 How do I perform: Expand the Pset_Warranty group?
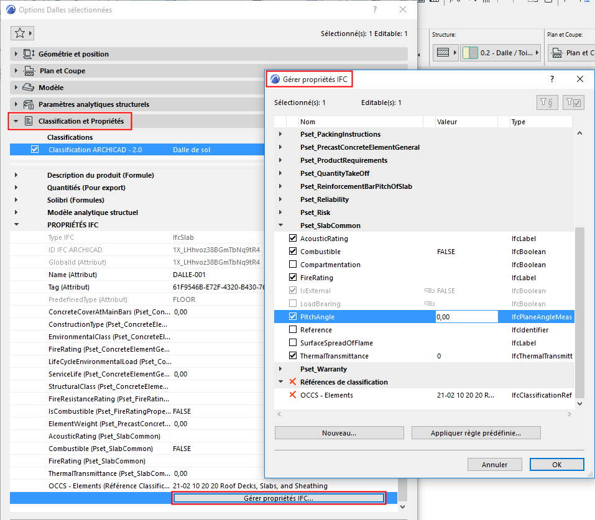(280, 368)
